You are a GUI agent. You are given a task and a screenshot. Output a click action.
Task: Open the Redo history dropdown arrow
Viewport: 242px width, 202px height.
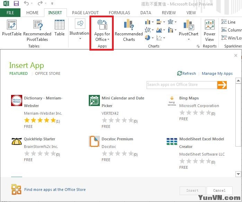point(45,3)
